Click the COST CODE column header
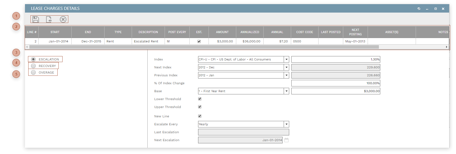 click(x=305, y=32)
